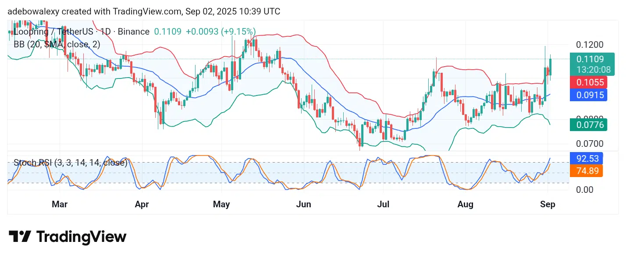Click the May label on time axis
The height and width of the screenshot is (259, 626).
click(221, 205)
